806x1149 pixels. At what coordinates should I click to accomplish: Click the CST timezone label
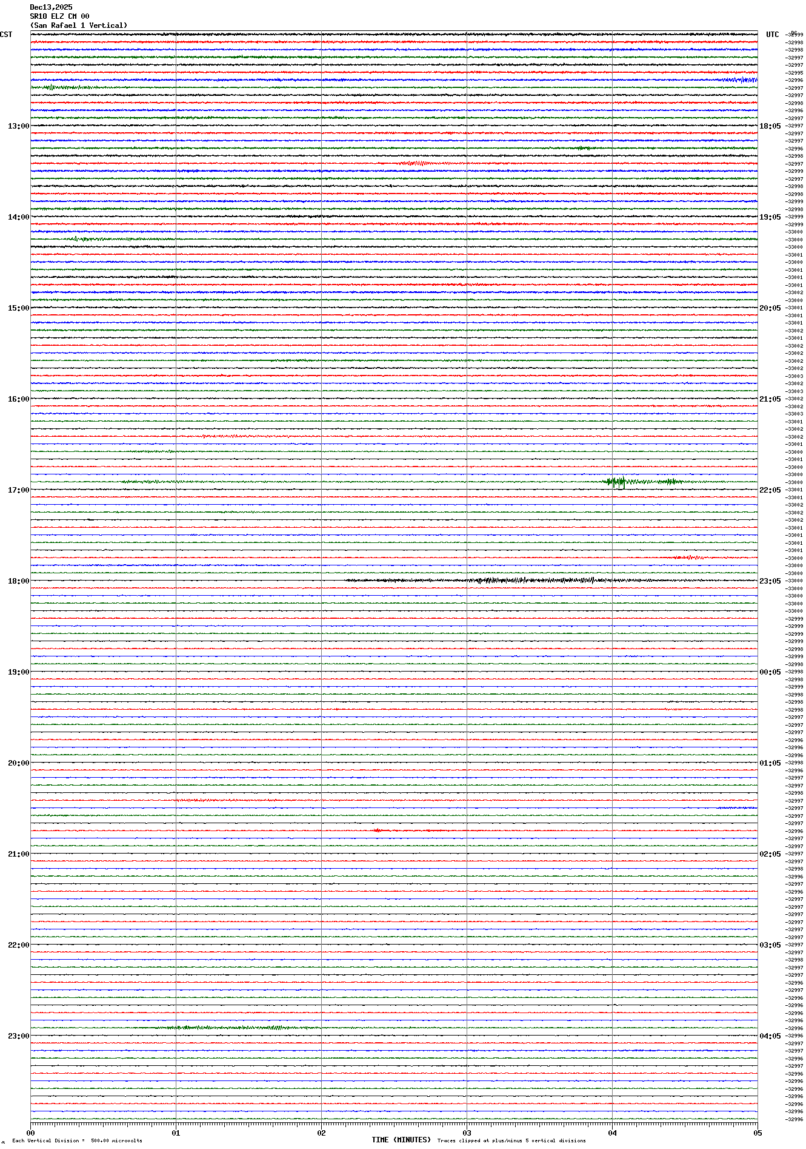click(6, 35)
